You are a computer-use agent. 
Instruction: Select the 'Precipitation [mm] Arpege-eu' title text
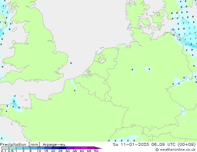click(x=33, y=145)
